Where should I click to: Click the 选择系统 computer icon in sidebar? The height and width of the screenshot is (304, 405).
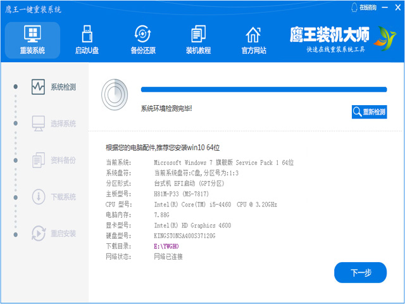tap(39, 123)
